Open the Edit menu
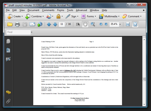The height and width of the screenshot is (111, 151). (14, 10)
